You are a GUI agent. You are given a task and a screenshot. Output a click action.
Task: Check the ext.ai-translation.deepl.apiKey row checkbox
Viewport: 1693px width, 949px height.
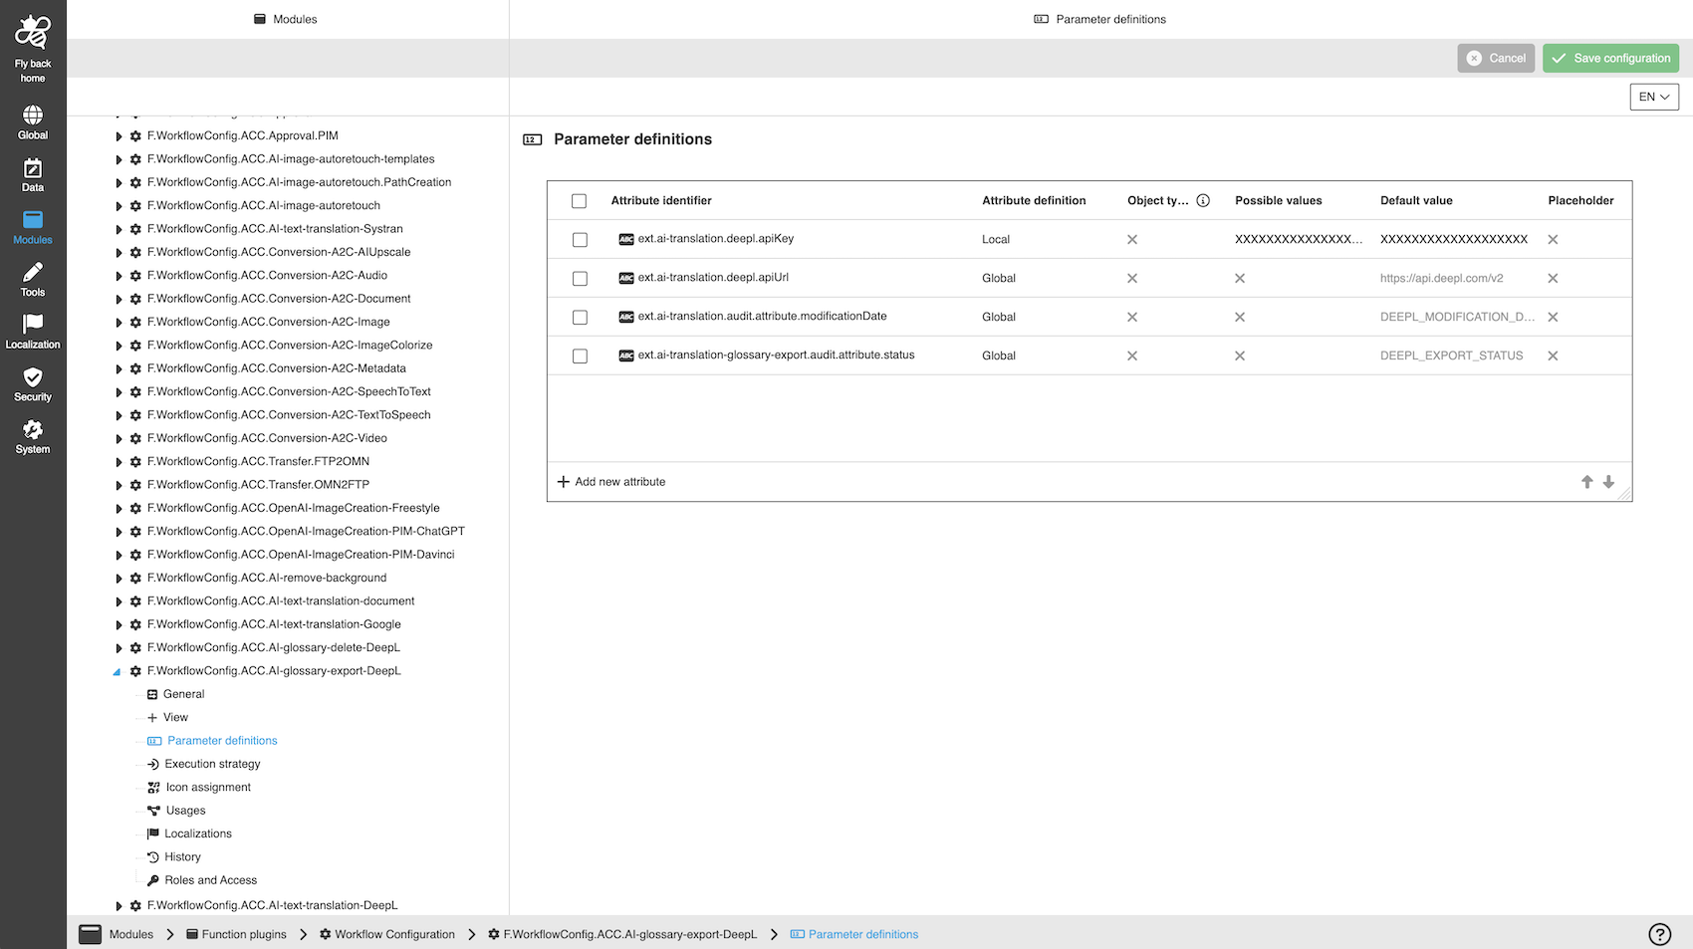click(580, 240)
